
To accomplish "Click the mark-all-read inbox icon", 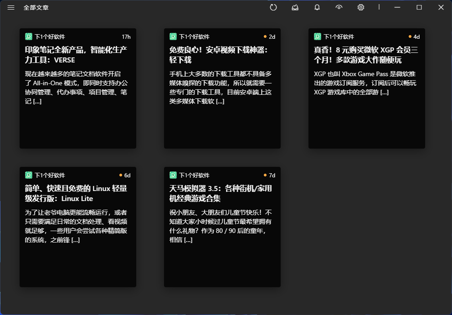I will [295, 7].
